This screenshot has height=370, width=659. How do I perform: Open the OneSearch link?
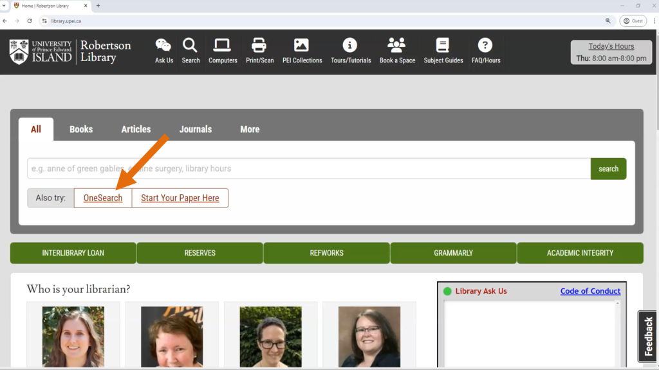coord(102,198)
